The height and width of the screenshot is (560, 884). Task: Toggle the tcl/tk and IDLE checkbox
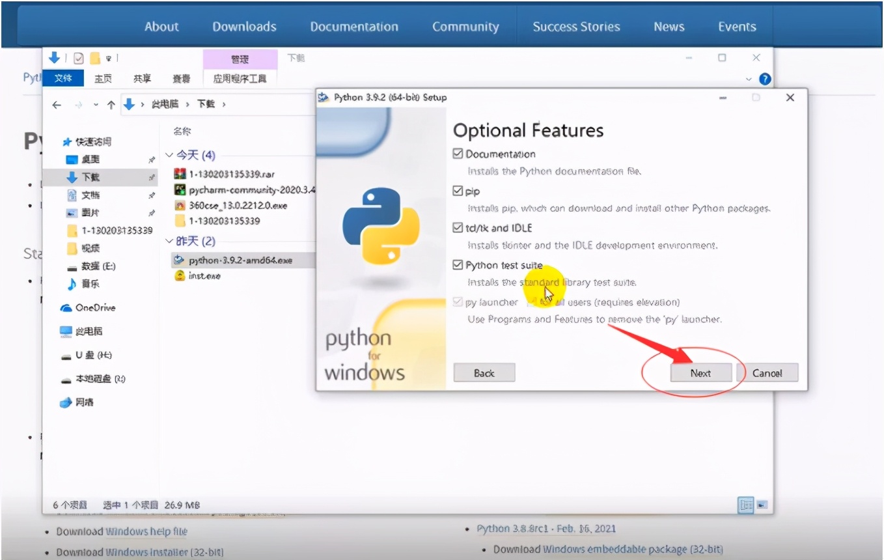coord(458,228)
